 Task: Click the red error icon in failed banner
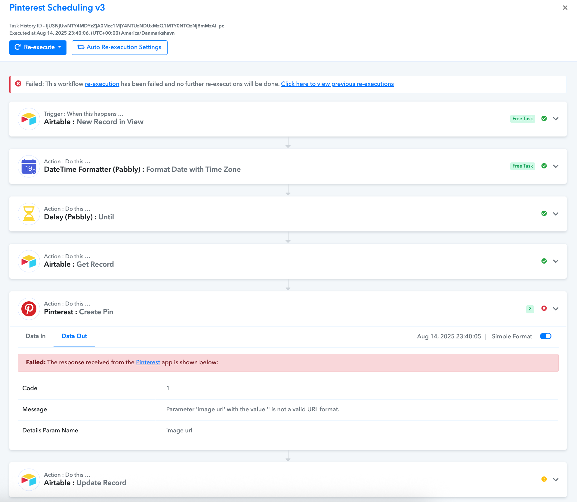18,83
